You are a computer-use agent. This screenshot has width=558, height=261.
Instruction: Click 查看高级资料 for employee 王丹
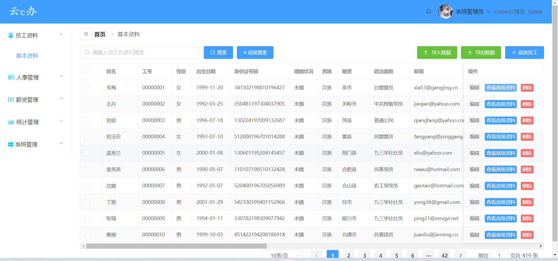(500, 104)
